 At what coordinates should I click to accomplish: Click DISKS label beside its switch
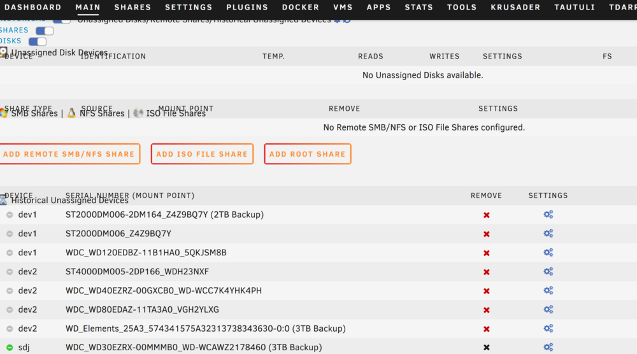click(11, 41)
